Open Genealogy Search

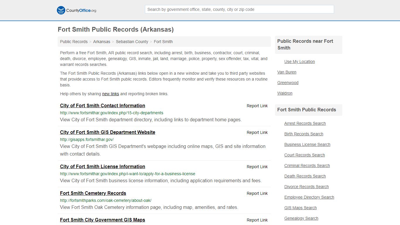[x=301, y=218]
